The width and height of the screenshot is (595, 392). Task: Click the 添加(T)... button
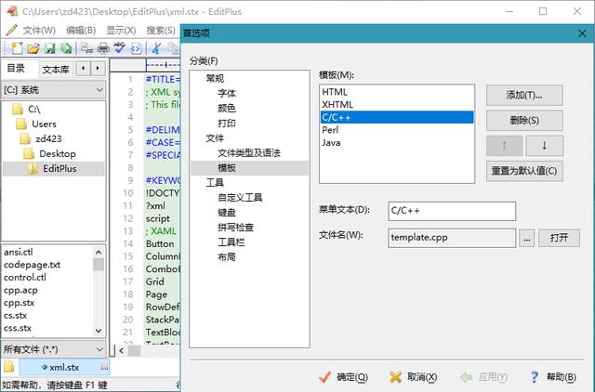(524, 95)
